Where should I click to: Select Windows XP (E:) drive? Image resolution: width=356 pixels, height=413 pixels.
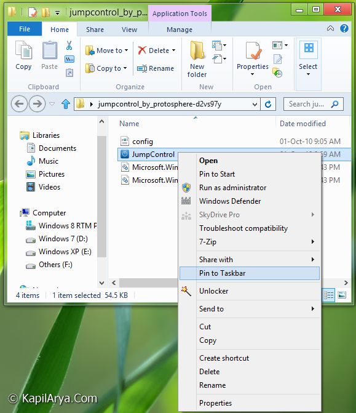(58, 252)
